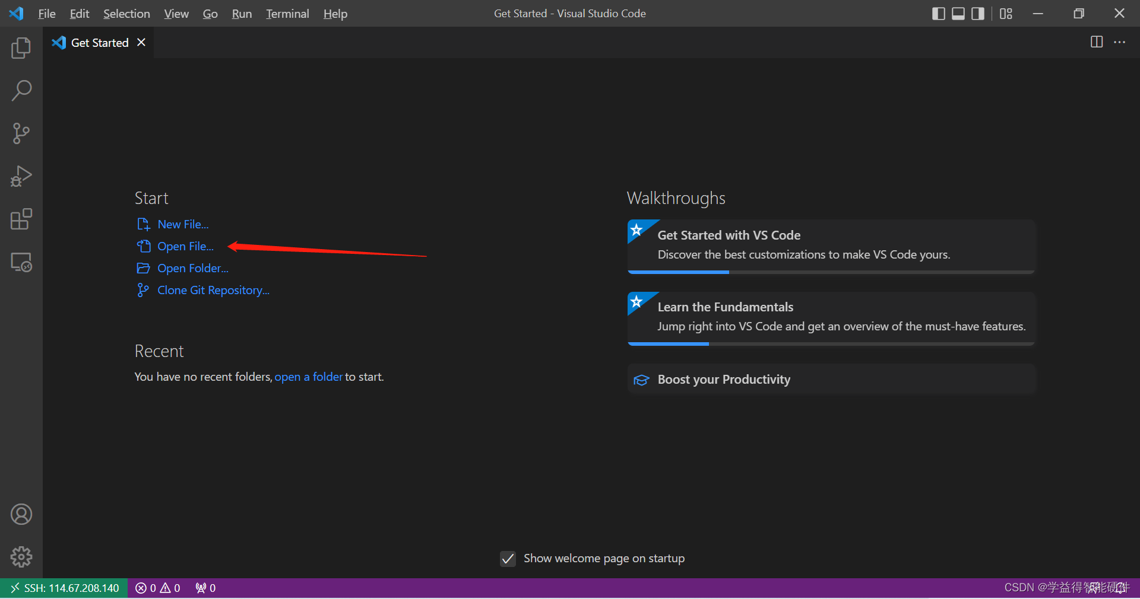Select the Get Started editor tab
1140x599 pixels.
coord(99,43)
